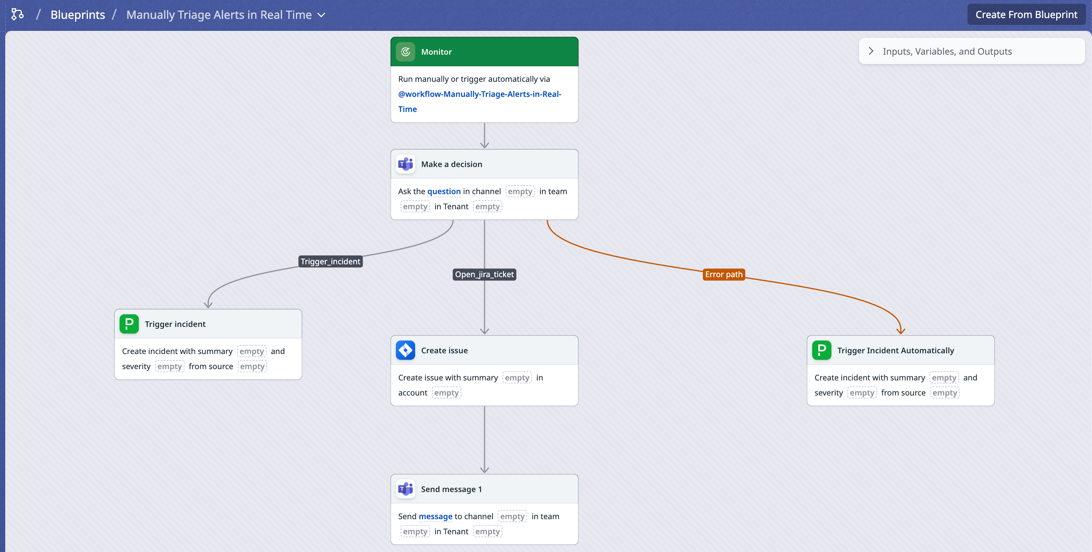Click the Monitor trigger icon
This screenshot has width=1092, height=552.
pos(405,52)
